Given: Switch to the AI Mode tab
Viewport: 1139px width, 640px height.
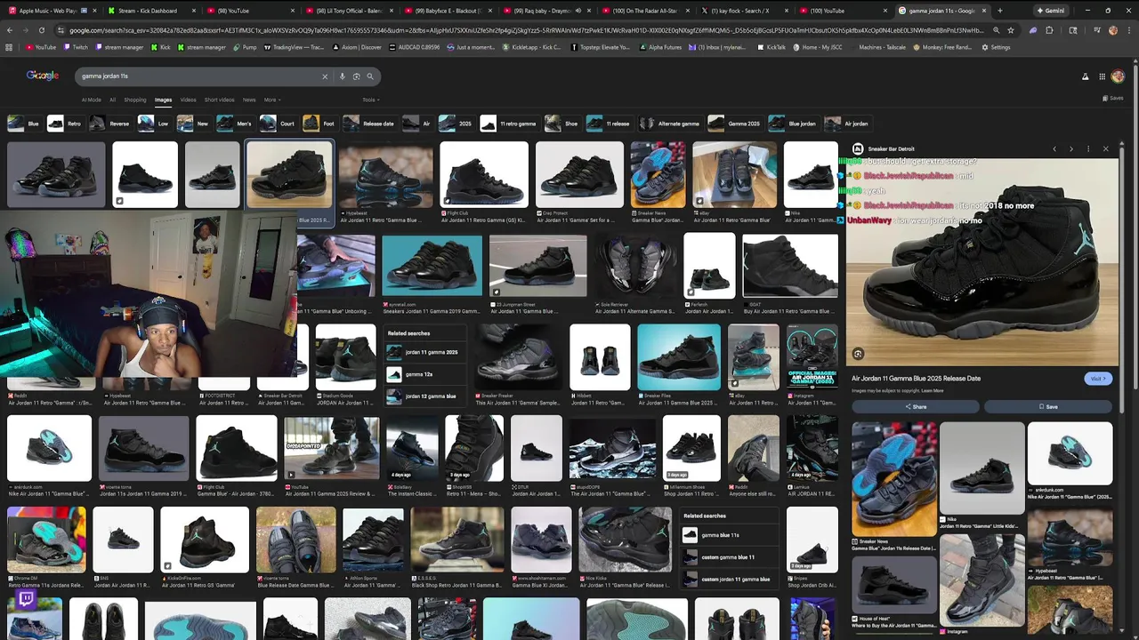Looking at the screenshot, I should point(91,100).
